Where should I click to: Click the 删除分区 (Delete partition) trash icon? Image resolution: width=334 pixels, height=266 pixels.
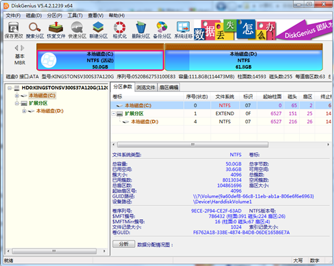141,30
